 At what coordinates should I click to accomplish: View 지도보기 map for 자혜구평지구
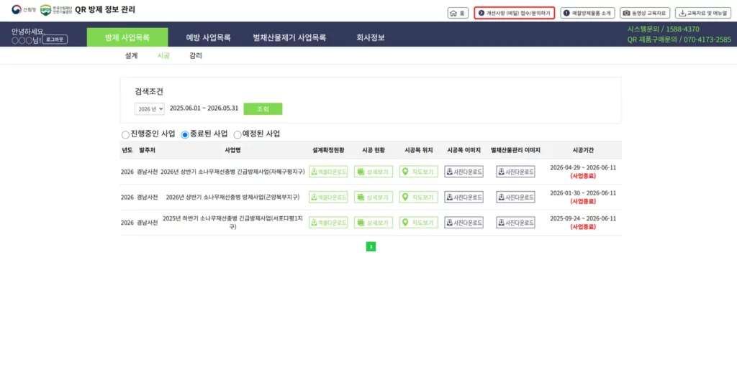click(418, 172)
